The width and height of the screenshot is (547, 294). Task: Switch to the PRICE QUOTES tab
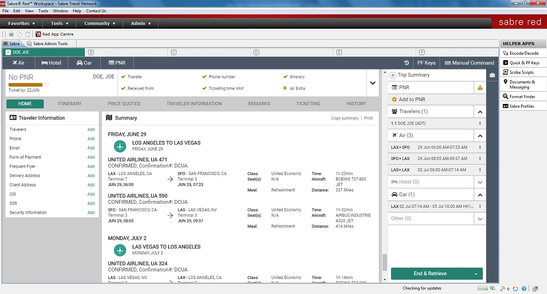(124, 104)
